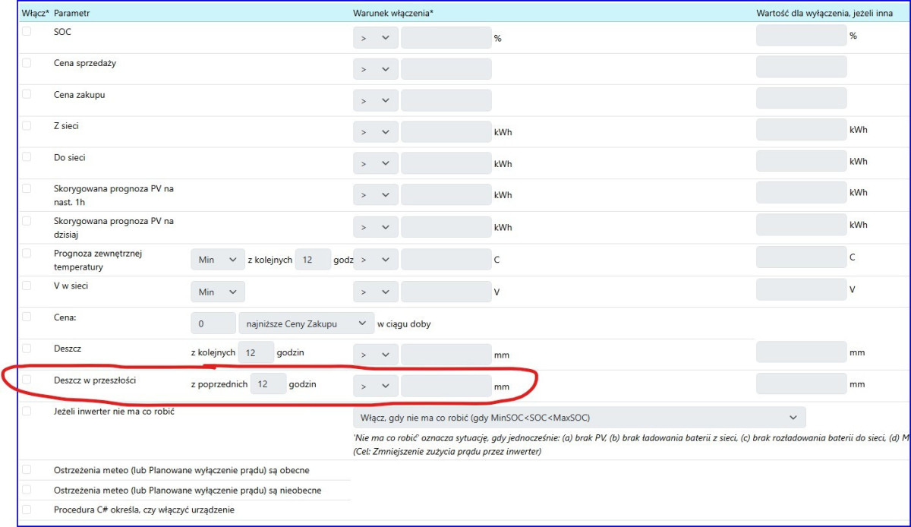Click the Cena zakupu condition value field

446,100
